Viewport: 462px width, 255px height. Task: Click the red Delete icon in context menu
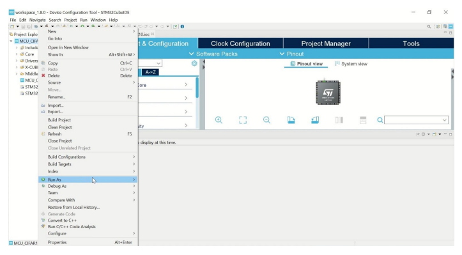[43, 75]
